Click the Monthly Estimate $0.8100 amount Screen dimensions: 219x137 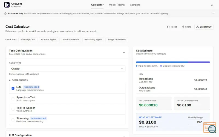point(148,122)
